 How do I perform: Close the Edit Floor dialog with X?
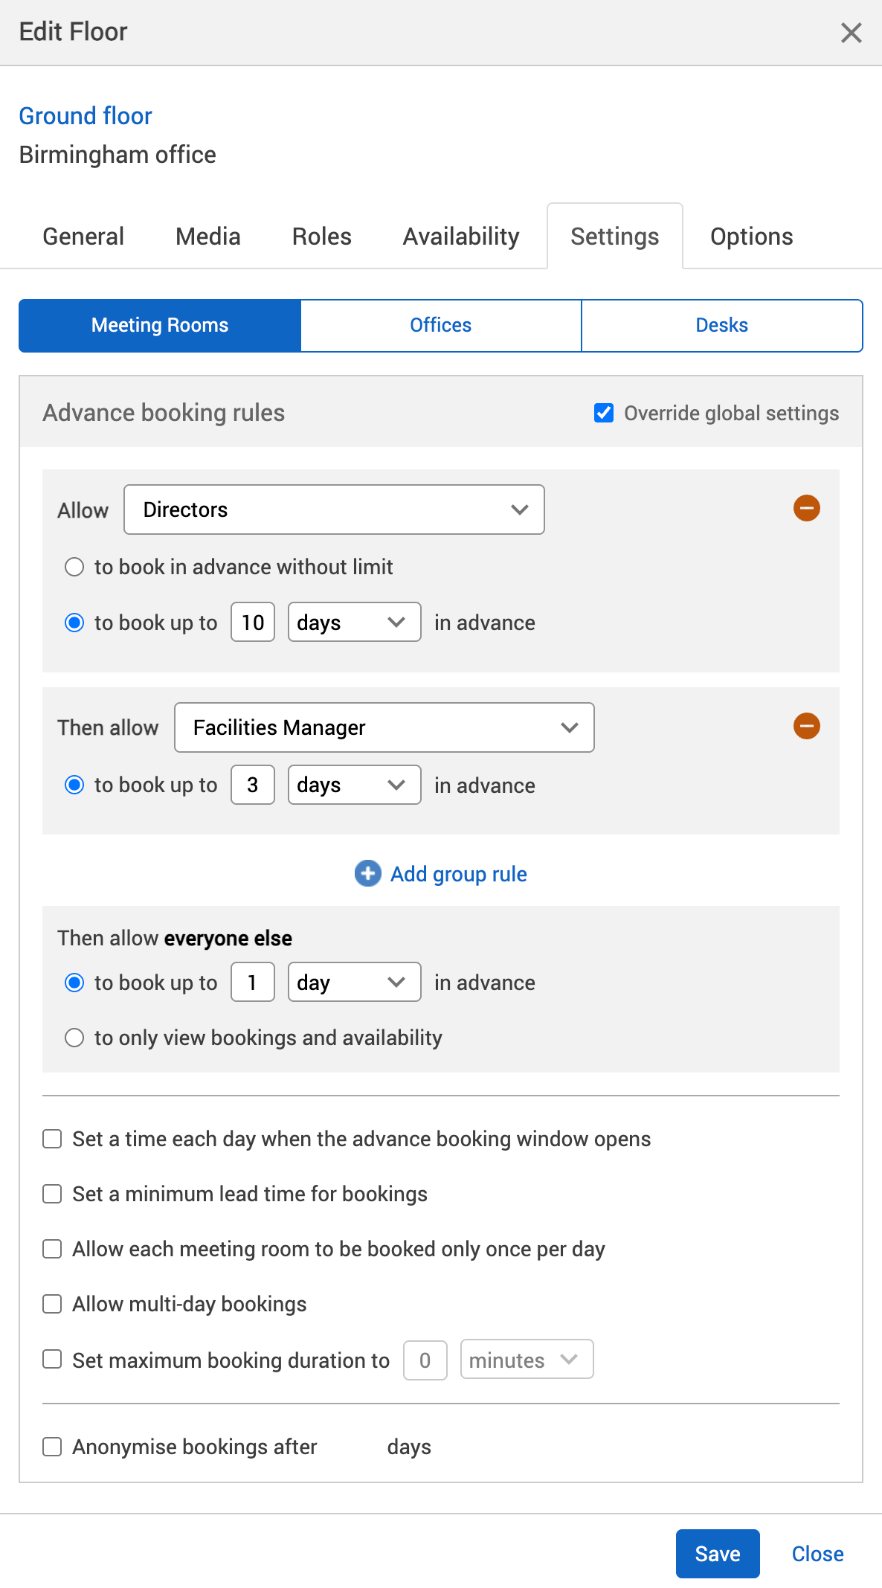[x=851, y=33]
